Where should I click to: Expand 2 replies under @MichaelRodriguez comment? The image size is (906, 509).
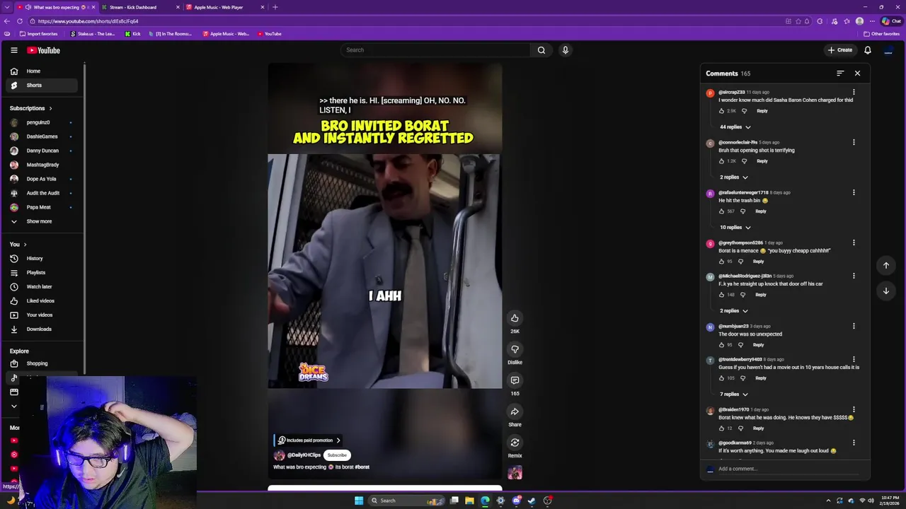click(734, 311)
